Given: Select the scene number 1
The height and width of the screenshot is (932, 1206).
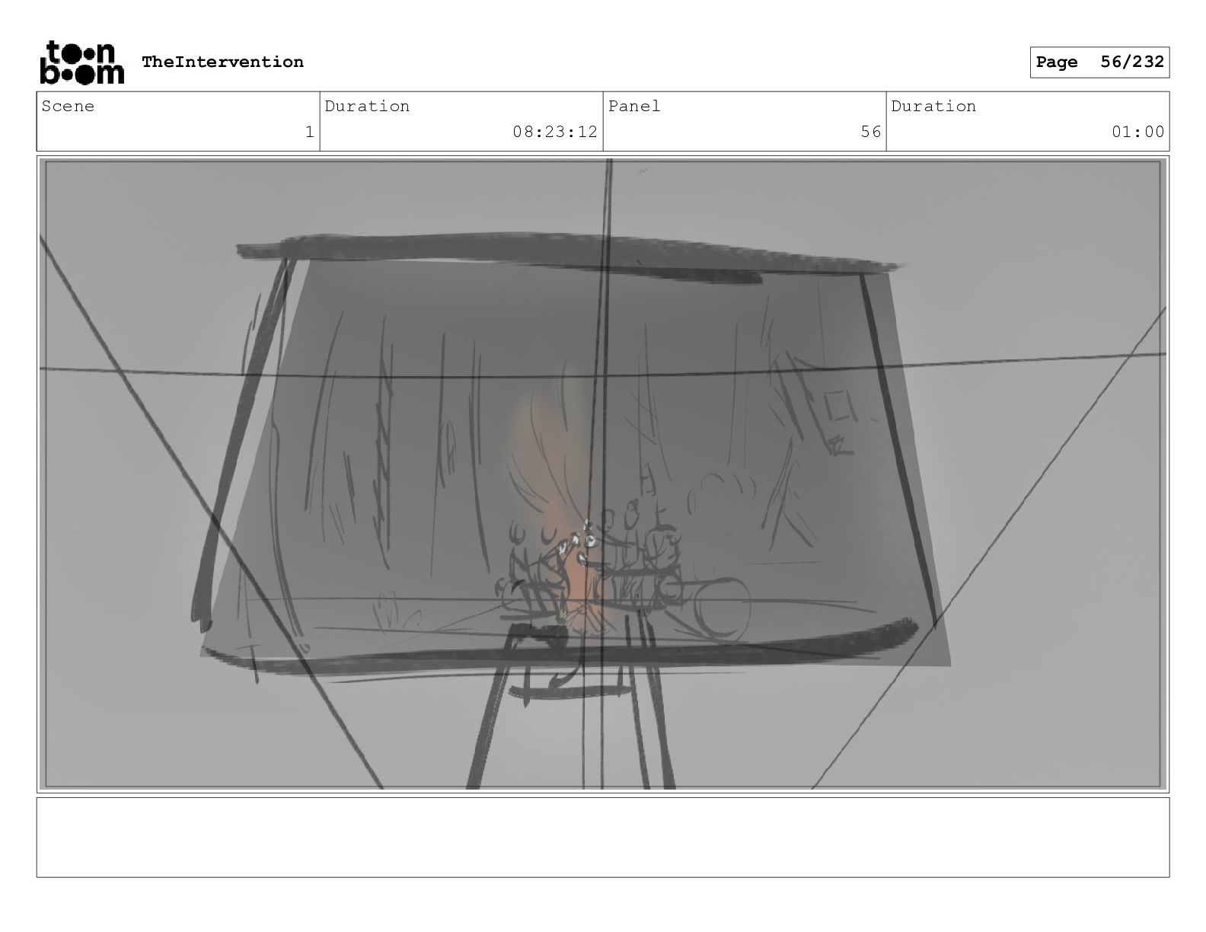Looking at the screenshot, I should (x=309, y=132).
